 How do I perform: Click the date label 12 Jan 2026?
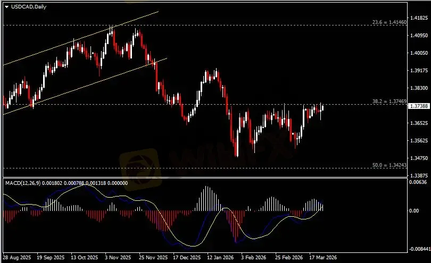click(x=220, y=258)
